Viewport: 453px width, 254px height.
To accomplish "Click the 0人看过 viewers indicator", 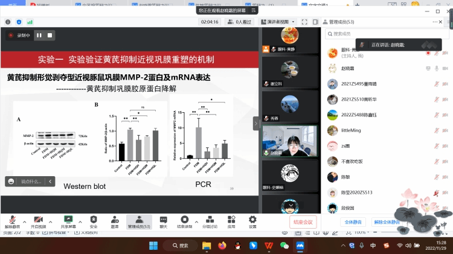I will tap(240, 22).
